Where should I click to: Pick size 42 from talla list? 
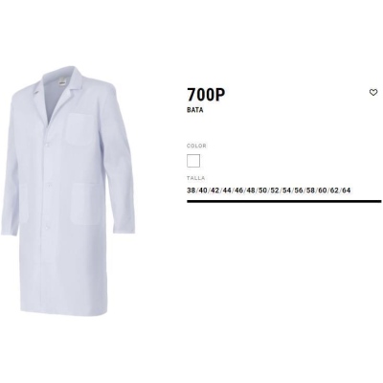tap(215, 191)
